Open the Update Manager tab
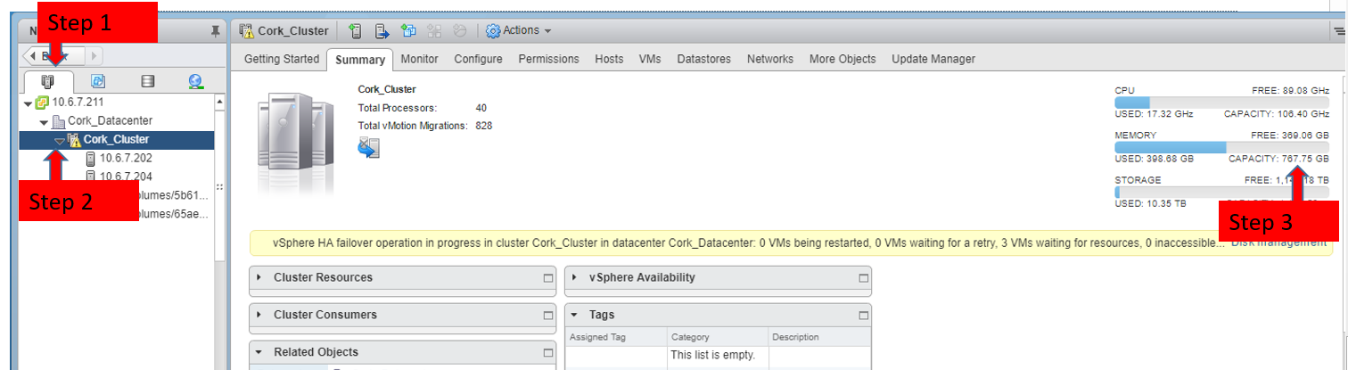1348x370 pixels. pyautogui.click(x=933, y=59)
